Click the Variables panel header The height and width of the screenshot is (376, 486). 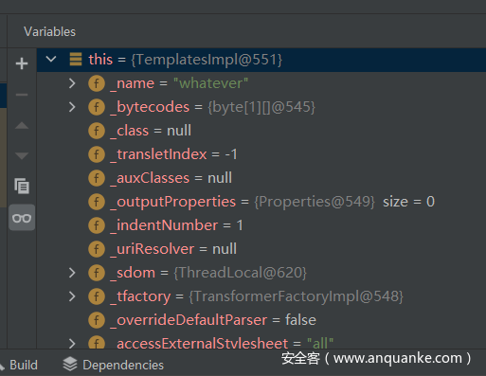50,31
